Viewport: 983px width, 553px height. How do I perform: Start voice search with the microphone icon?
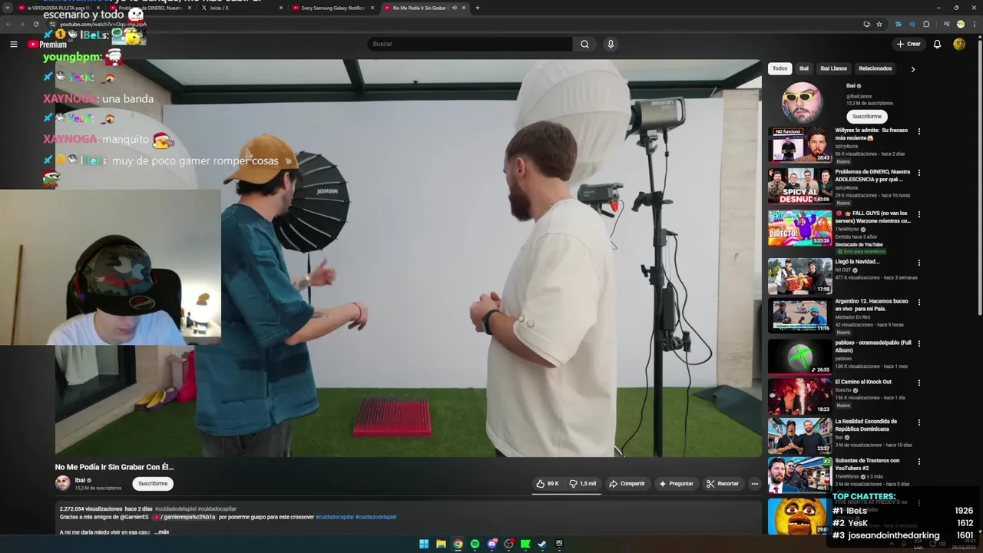[611, 44]
